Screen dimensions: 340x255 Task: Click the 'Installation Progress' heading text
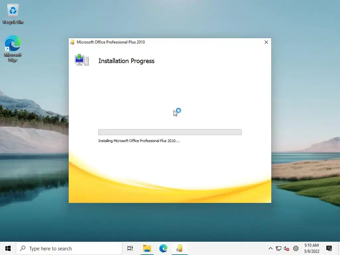(127, 61)
